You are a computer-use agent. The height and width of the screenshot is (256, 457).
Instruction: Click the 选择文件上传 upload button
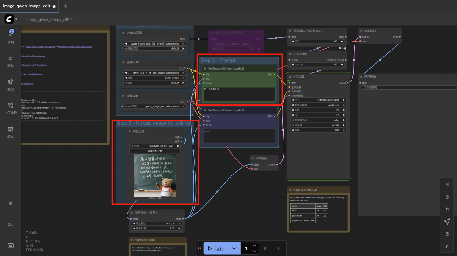pos(155,151)
